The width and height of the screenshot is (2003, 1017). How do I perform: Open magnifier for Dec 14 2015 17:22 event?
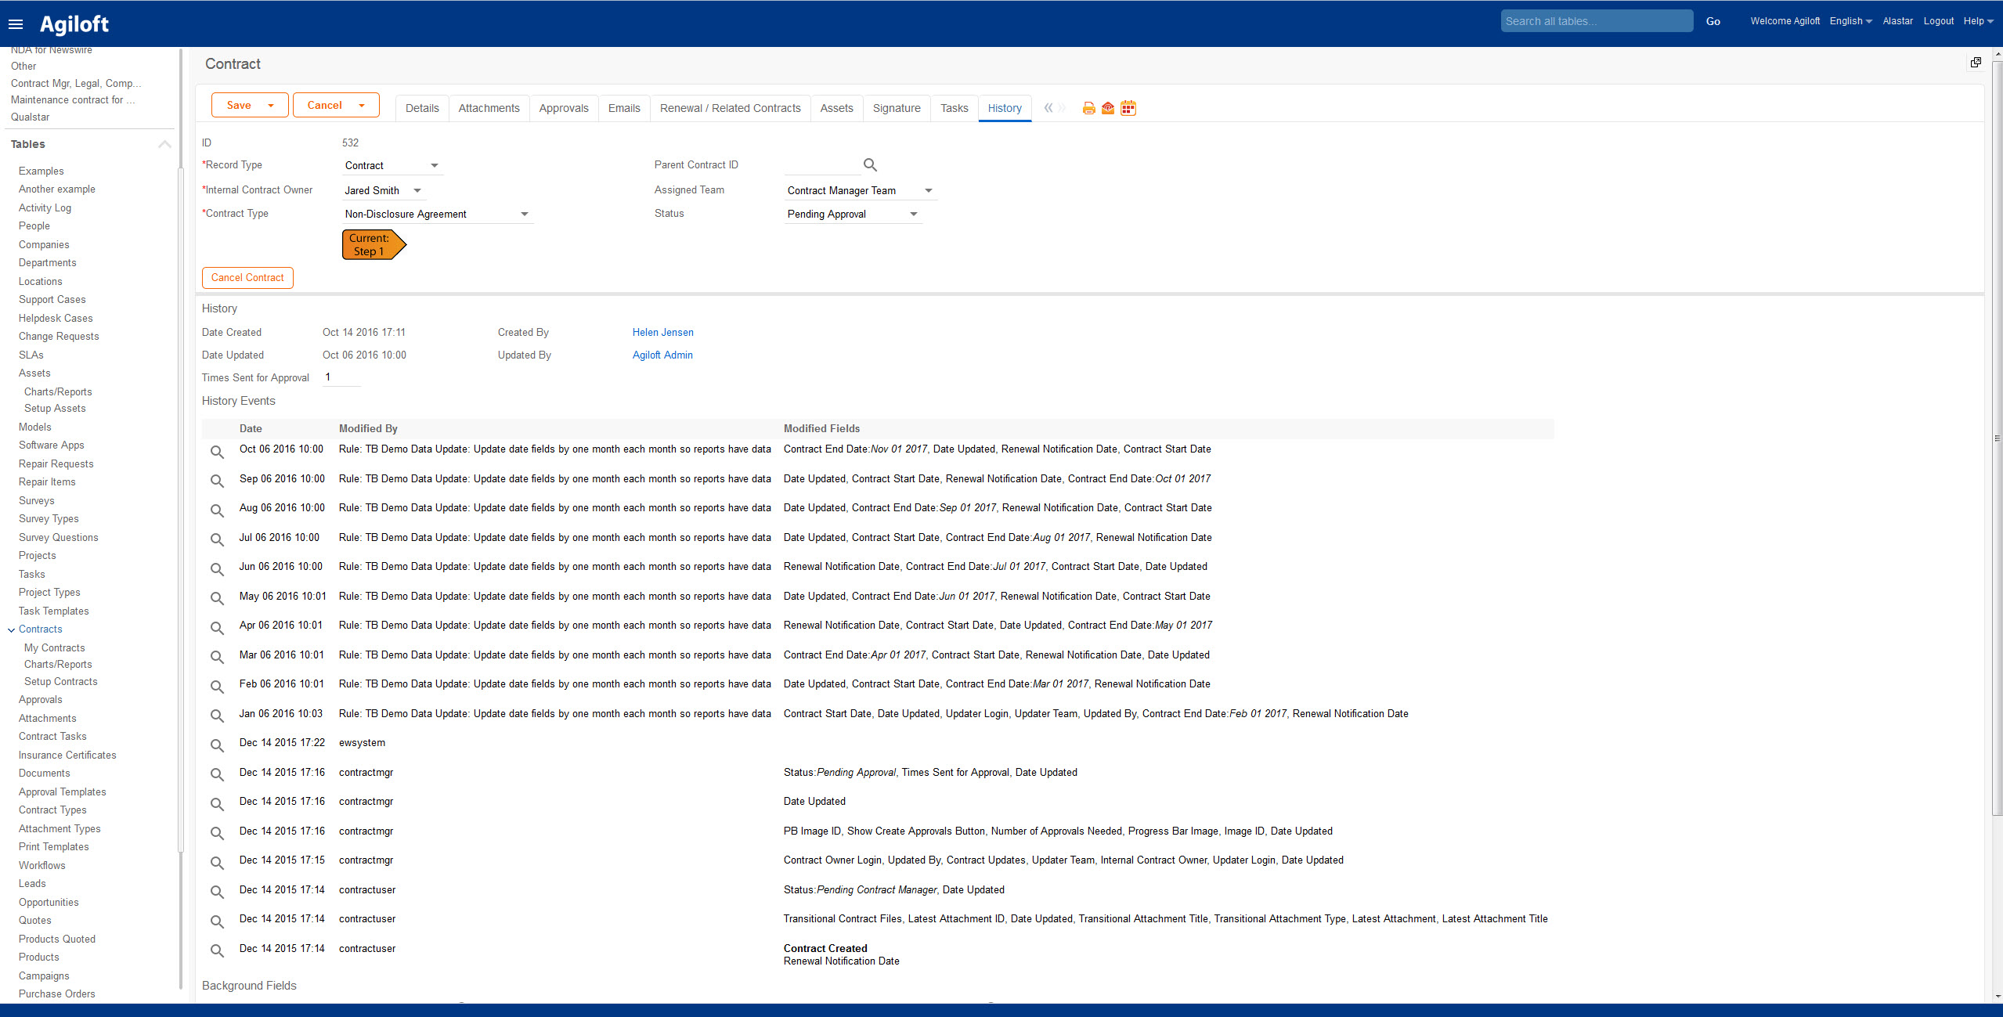(x=217, y=745)
